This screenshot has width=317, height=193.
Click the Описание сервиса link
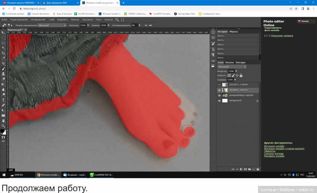coord(282,36)
